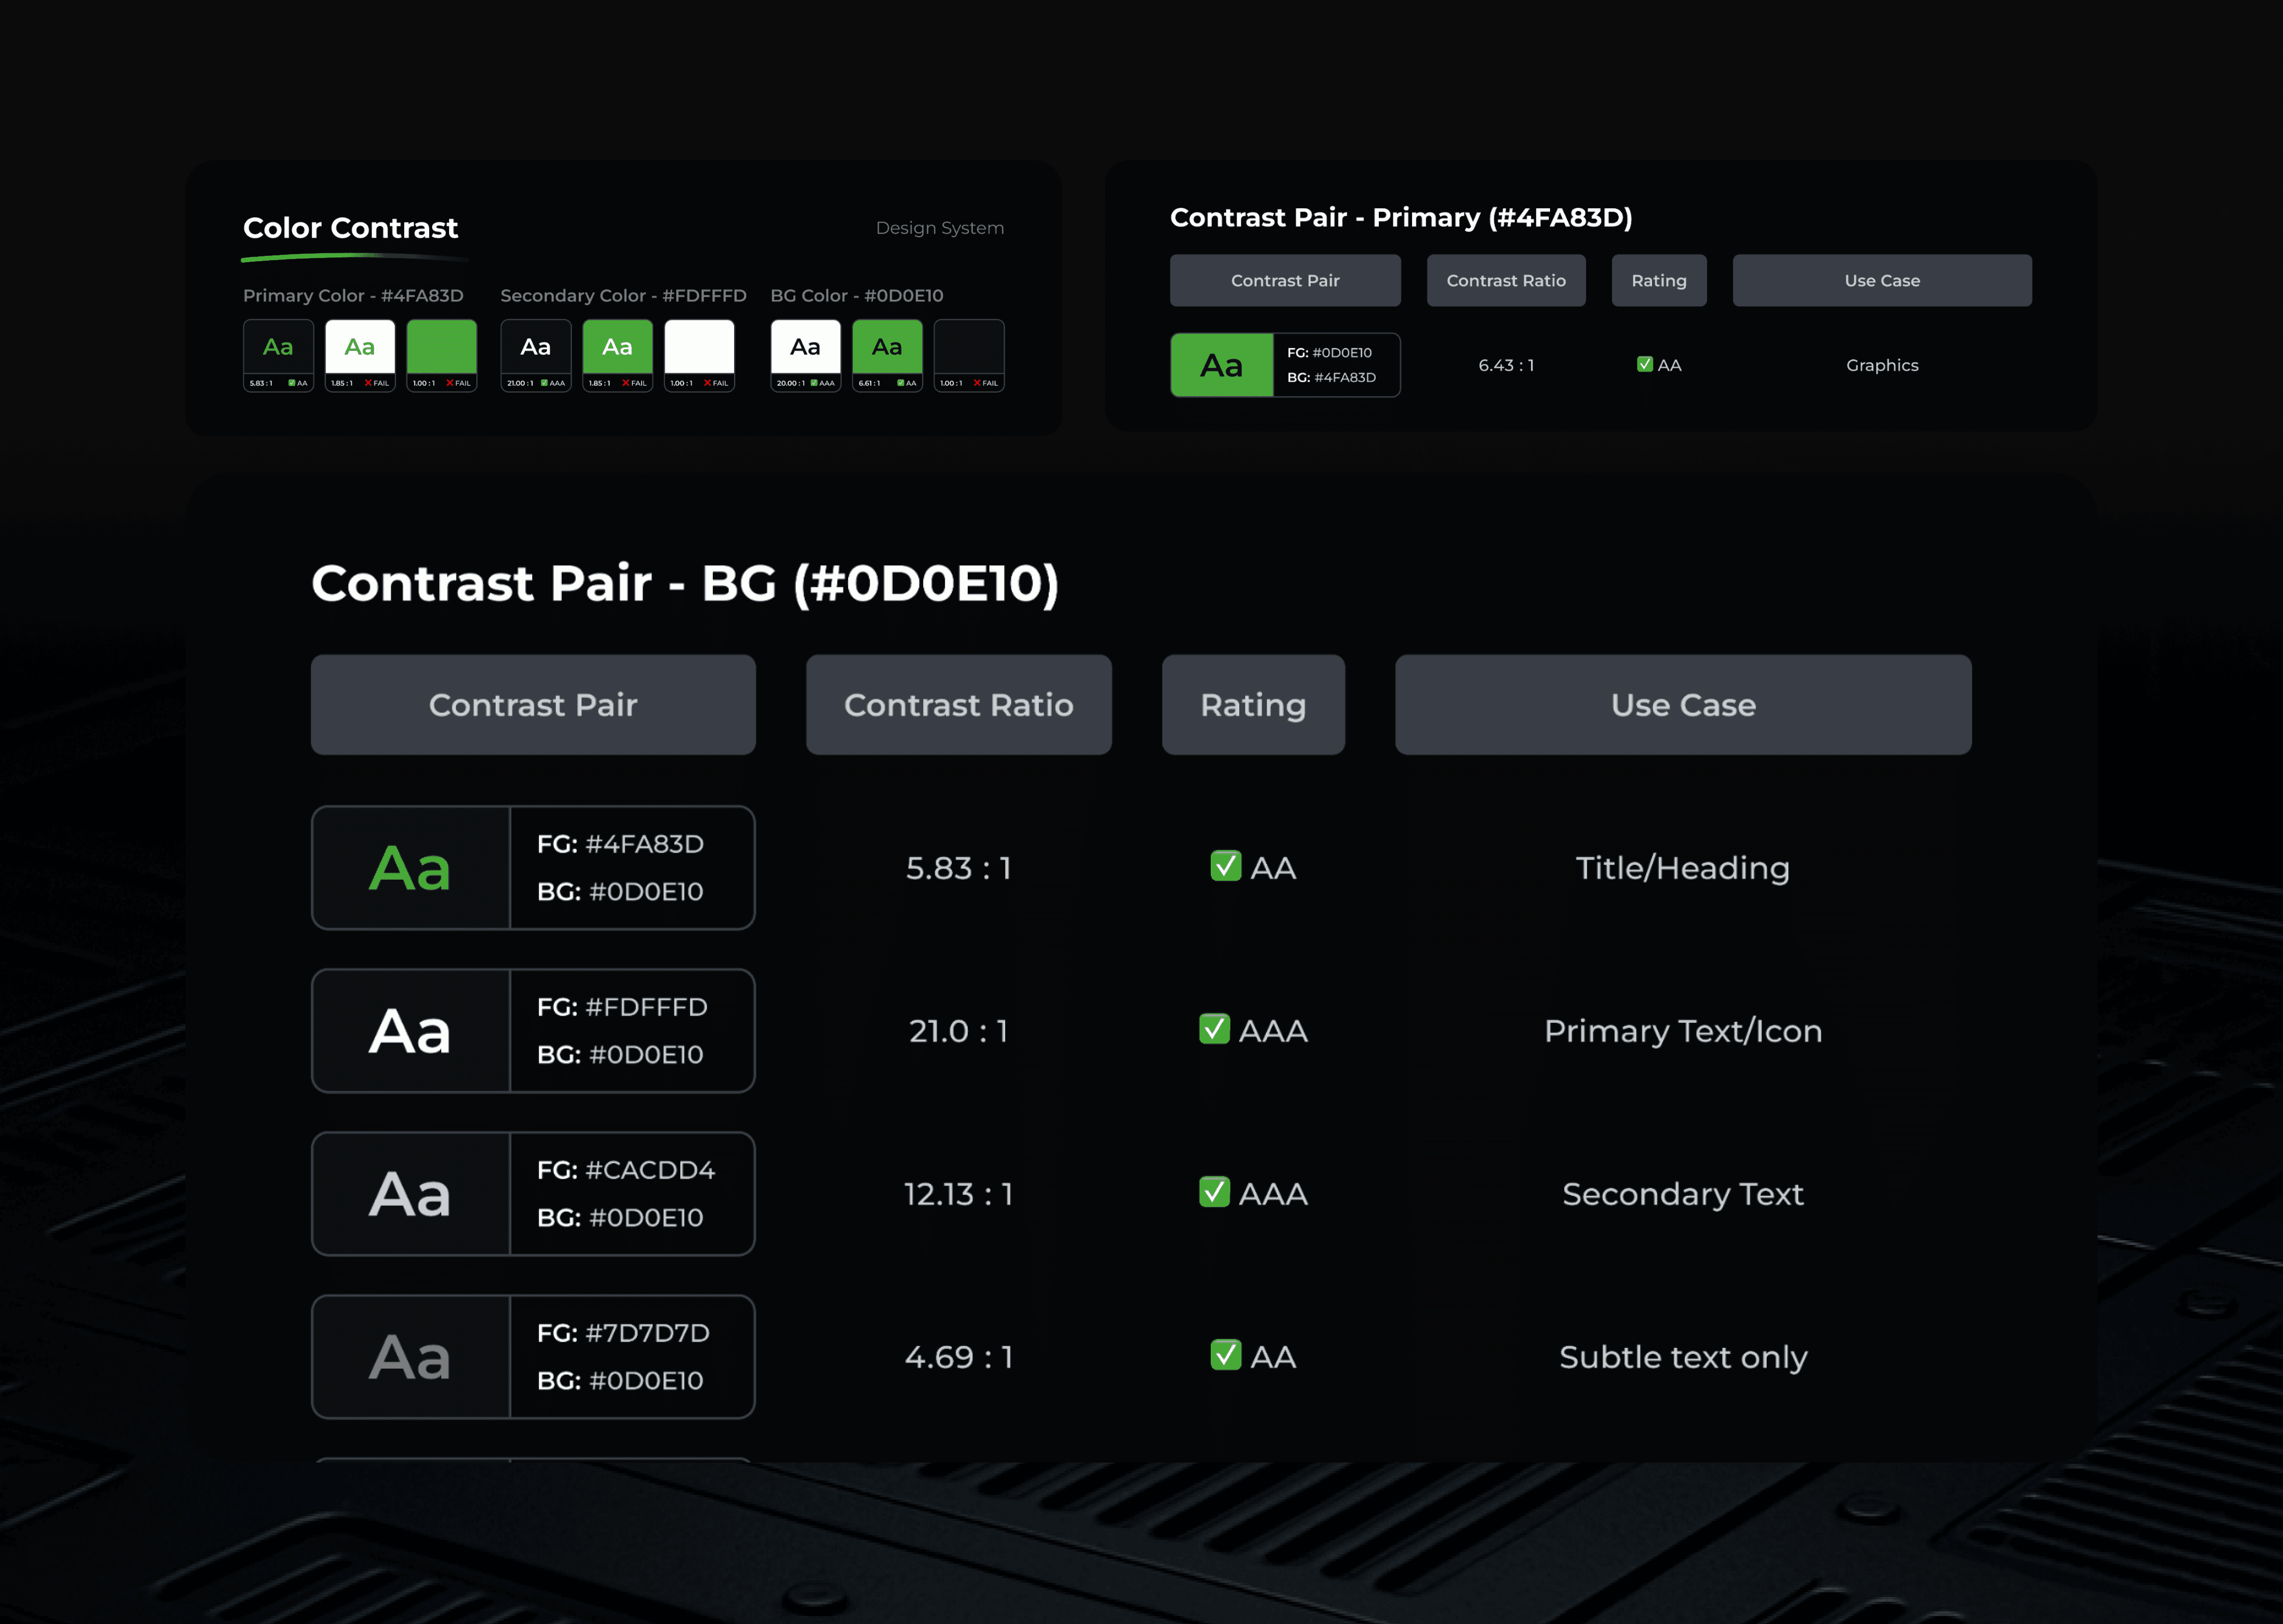
Task: Select the dark Aa on green 6.61:1 swatch
Action: click(887, 347)
